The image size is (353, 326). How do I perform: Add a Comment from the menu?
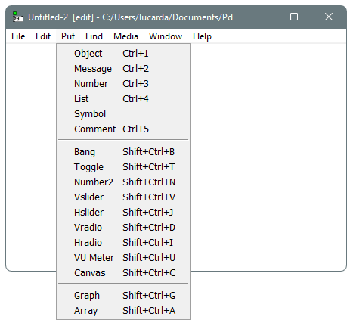(x=123, y=129)
